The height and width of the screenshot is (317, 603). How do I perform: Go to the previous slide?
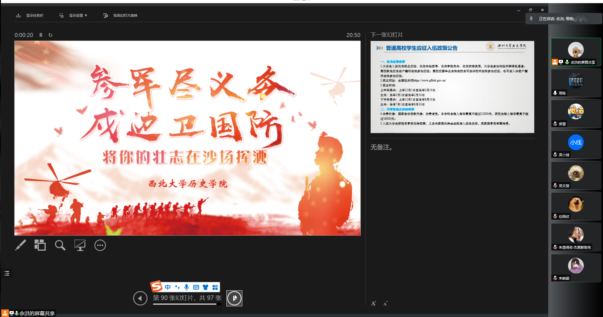140,298
